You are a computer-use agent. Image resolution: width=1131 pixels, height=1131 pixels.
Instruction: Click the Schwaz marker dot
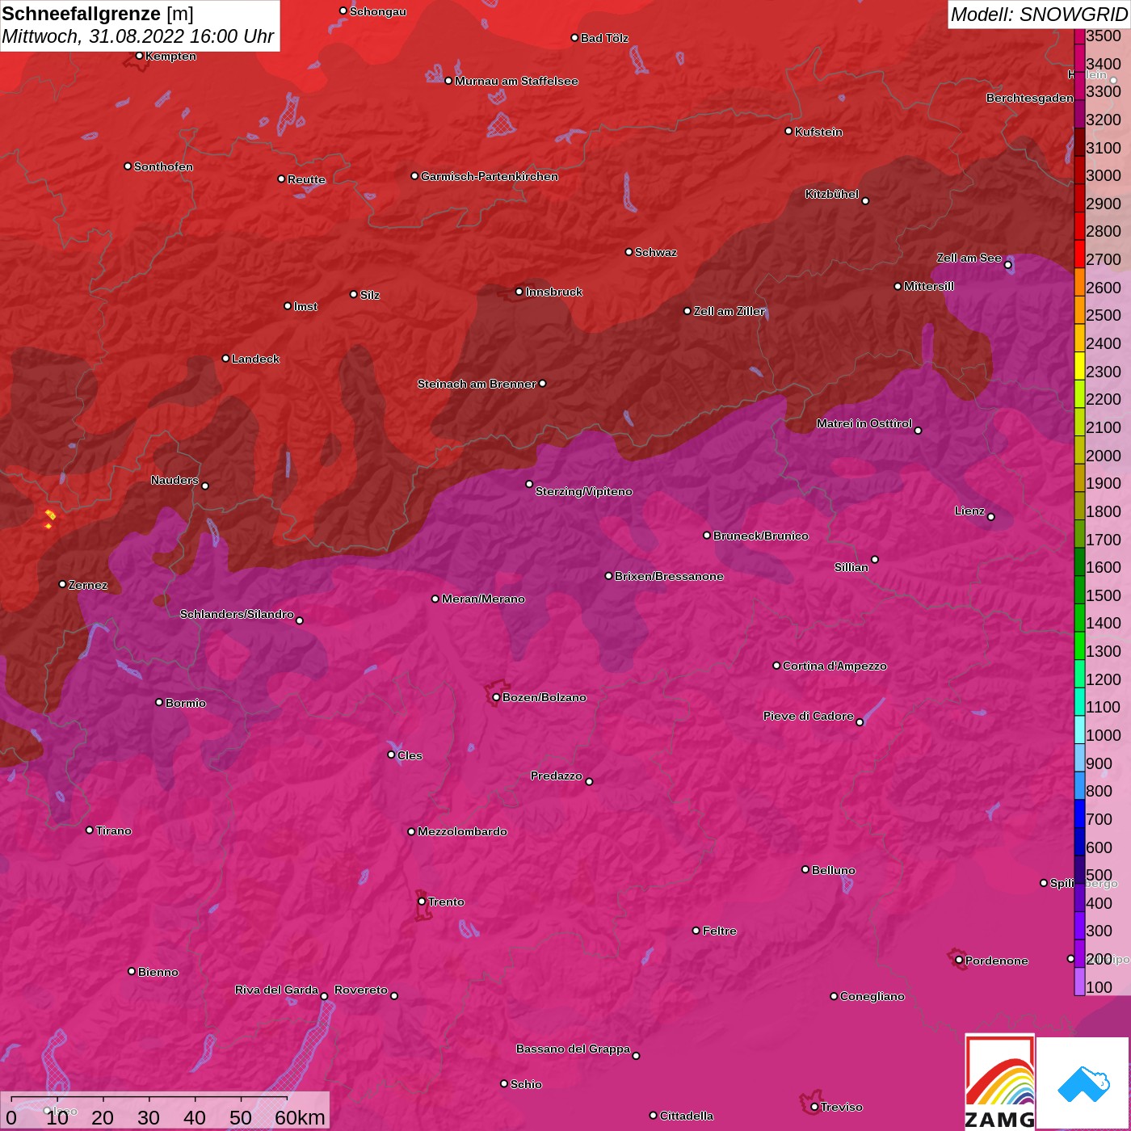click(x=629, y=252)
